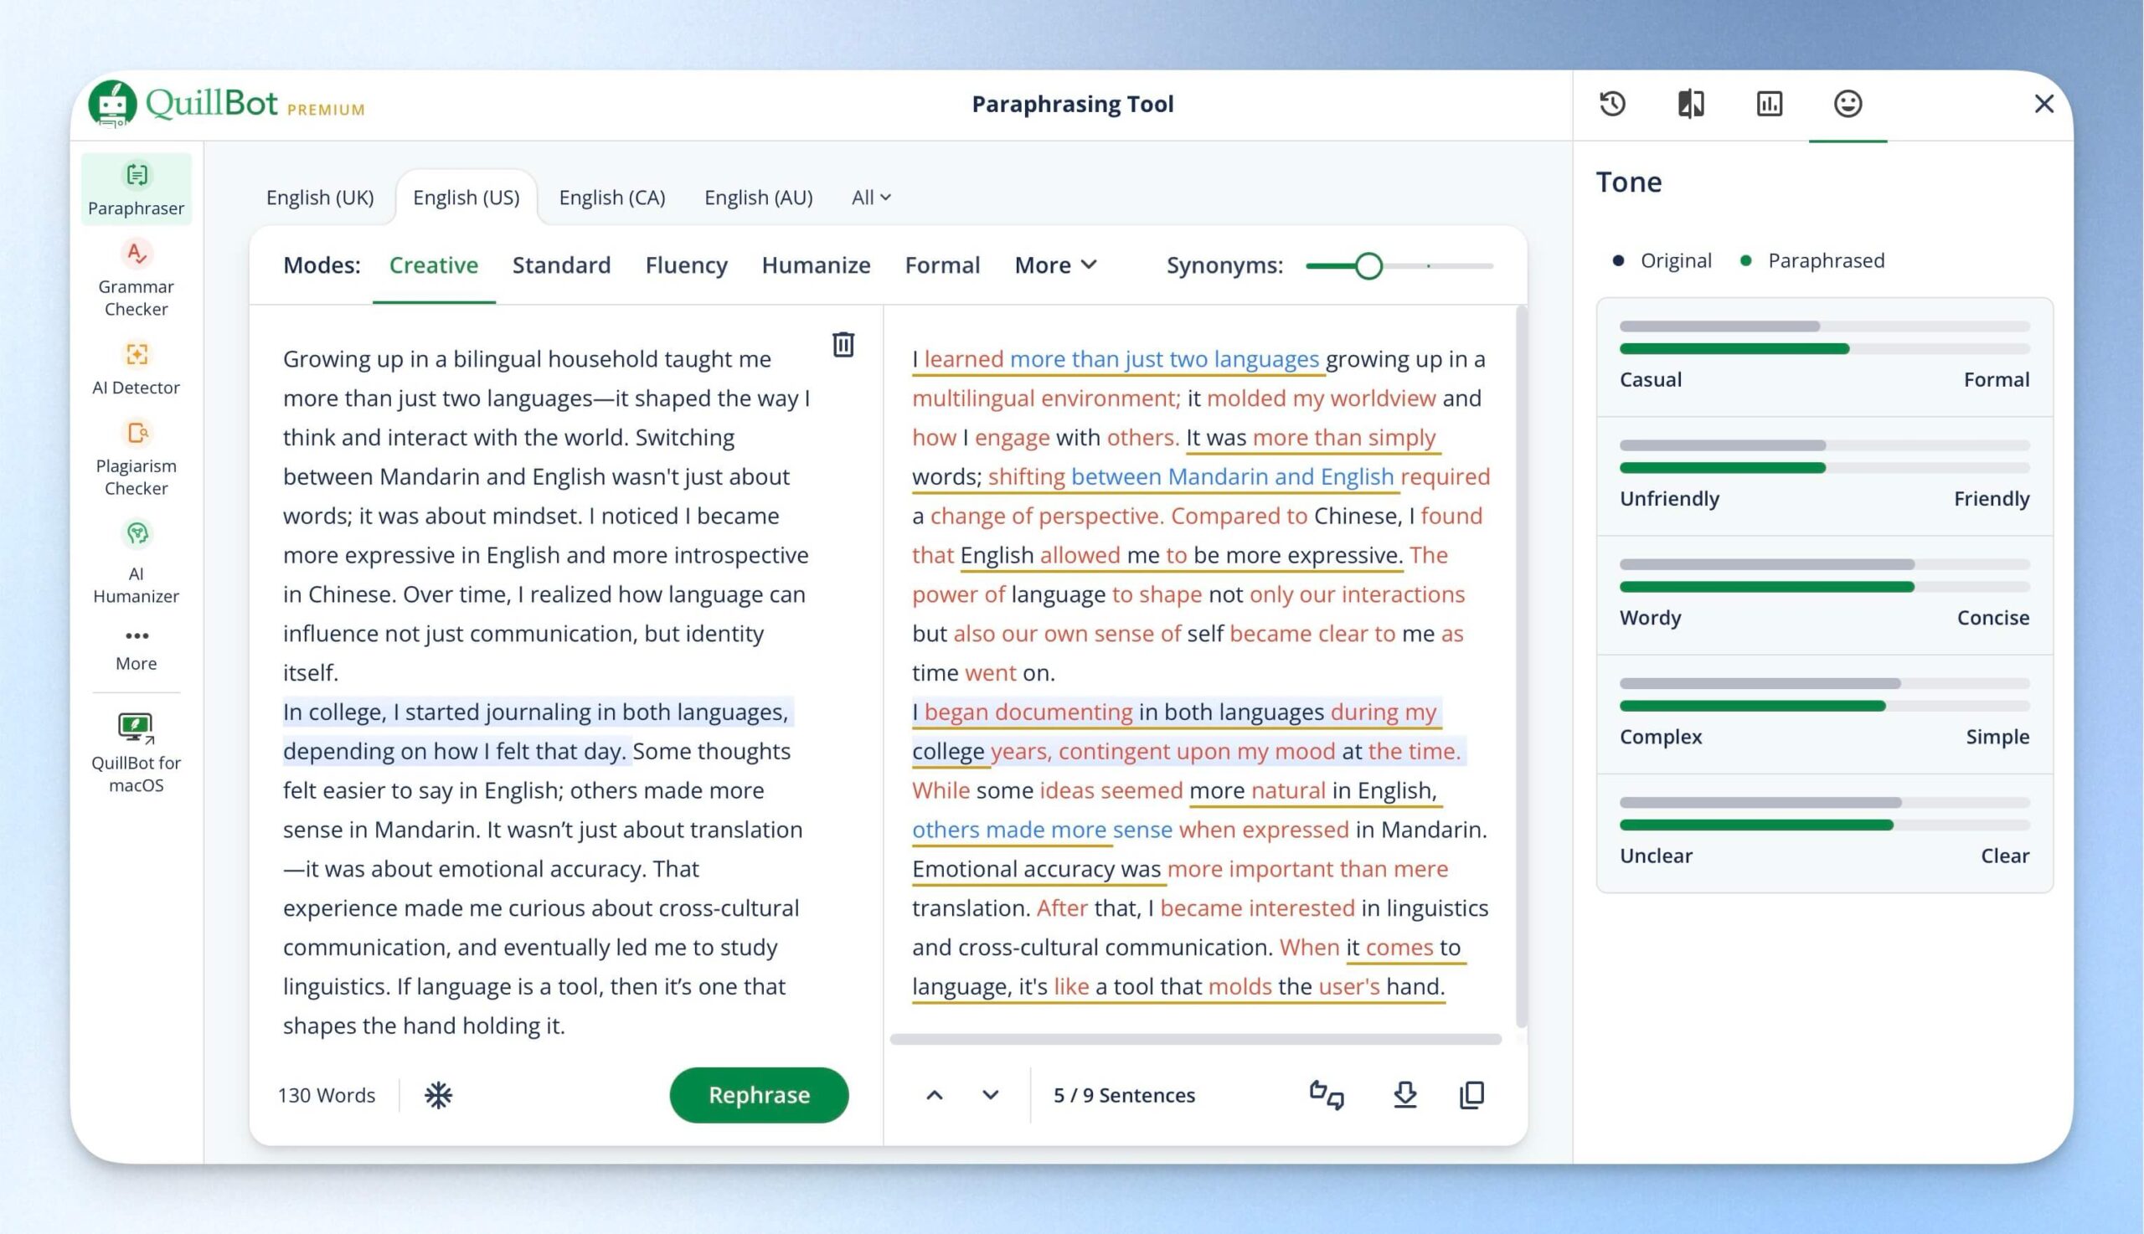The image size is (2144, 1234).
Task: Open AI Detector from the sidebar
Action: pyautogui.click(x=136, y=368)
